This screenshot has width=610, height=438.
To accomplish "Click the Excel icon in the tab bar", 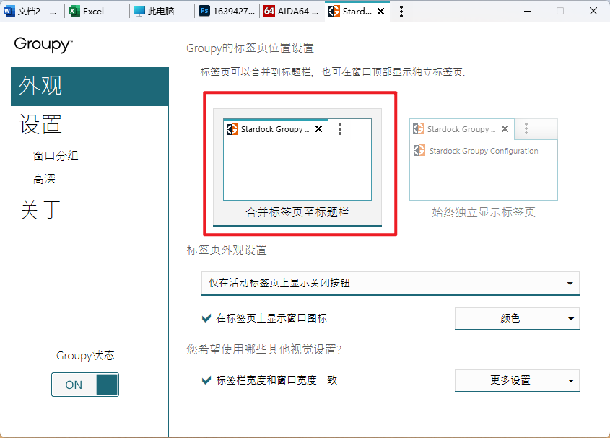I will click(x=74, y=12).
